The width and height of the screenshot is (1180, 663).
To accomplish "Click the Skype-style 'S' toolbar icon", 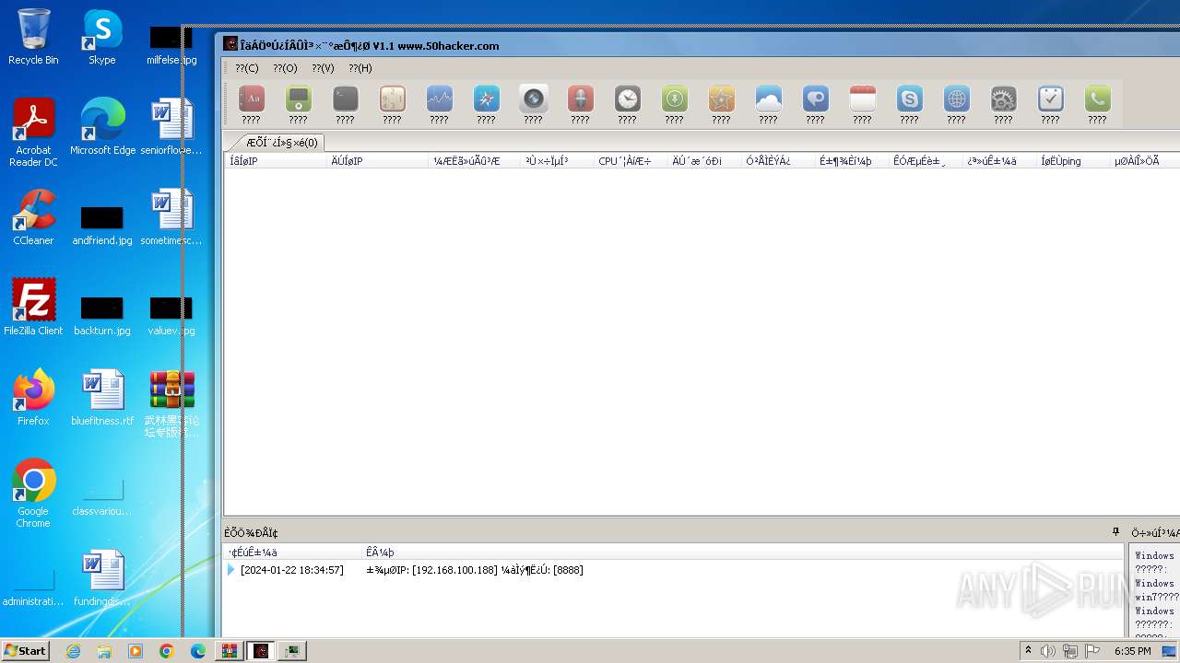I will tap(909, 99).
